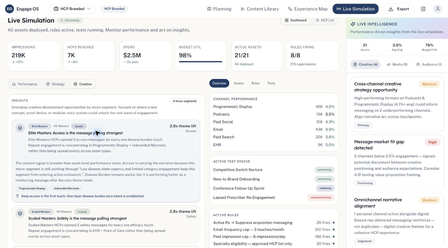Open the Content Library tab

260,9
